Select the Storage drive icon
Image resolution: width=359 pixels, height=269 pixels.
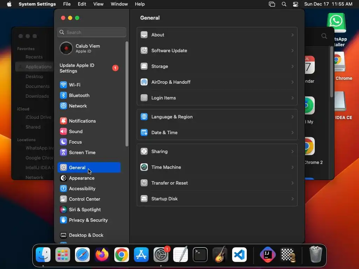click(x=144, y=66)
